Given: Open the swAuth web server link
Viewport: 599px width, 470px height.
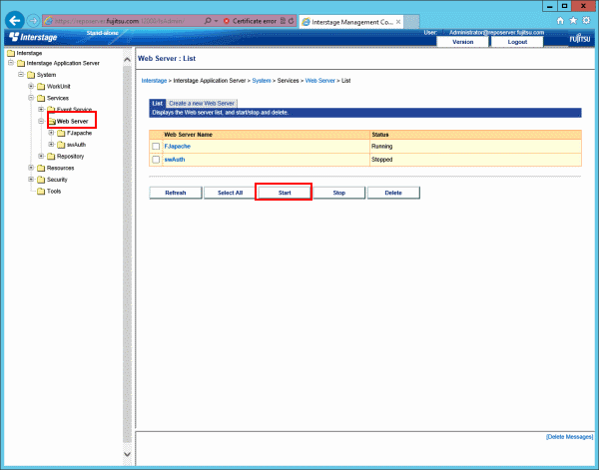Looking at the screenshot, I should [175, 160].
